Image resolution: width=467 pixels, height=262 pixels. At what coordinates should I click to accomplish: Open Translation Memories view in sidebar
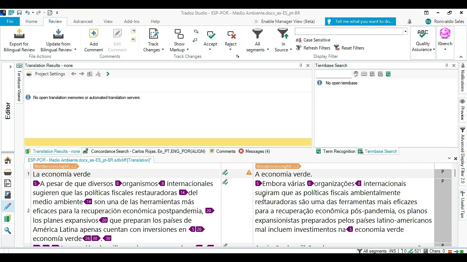[x=8, y=219]
